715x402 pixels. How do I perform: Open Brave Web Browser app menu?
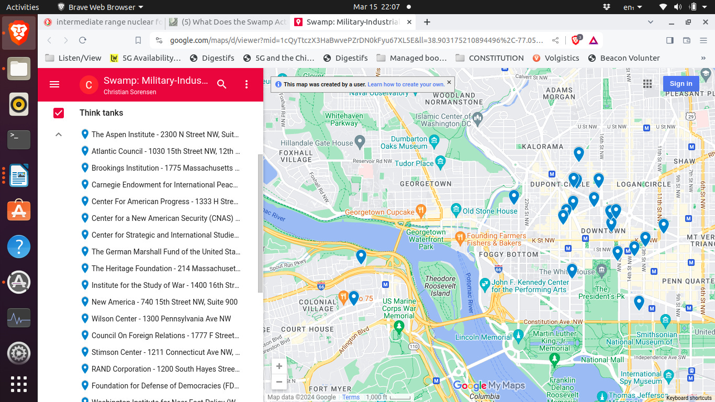pyautogui.click(x=100, y=7)
